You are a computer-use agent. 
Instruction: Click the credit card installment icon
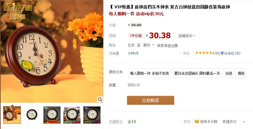click(x=197, y=122)
